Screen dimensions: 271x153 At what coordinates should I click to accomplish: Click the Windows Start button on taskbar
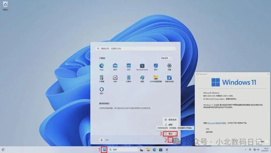pos(104,150)
